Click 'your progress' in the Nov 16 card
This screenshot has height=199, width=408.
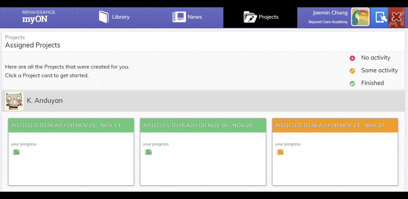(155, 144)
